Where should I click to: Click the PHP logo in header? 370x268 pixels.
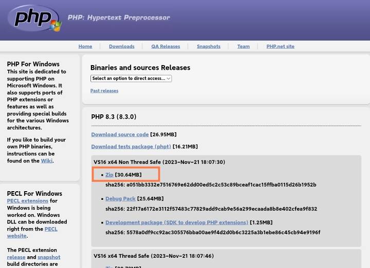tap(33, 18)
